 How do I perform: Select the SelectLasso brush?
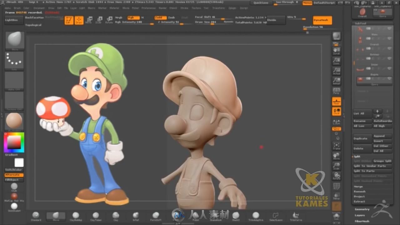(276, 216)
